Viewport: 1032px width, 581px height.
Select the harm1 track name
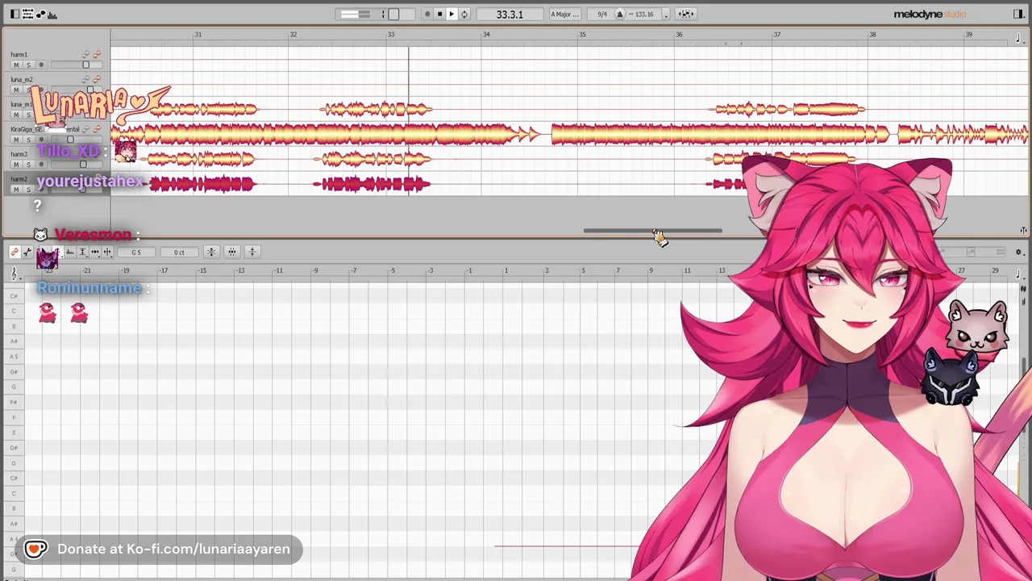[x=19, y=54]
